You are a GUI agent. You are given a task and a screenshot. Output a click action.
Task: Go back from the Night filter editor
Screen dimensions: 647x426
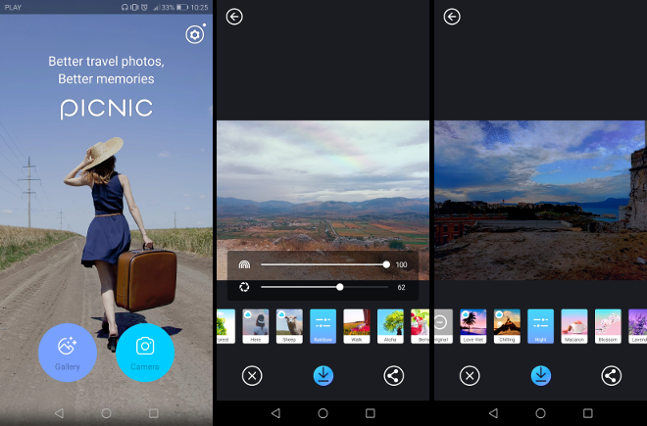pos(452,17)
